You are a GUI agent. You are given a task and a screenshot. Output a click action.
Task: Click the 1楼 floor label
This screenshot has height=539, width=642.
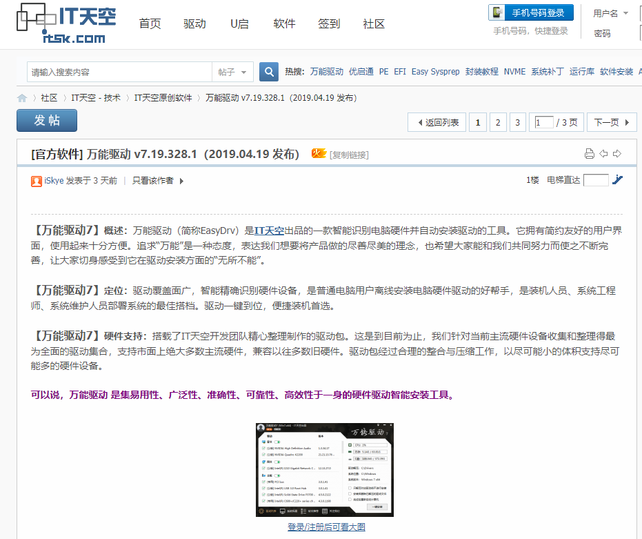532,180
